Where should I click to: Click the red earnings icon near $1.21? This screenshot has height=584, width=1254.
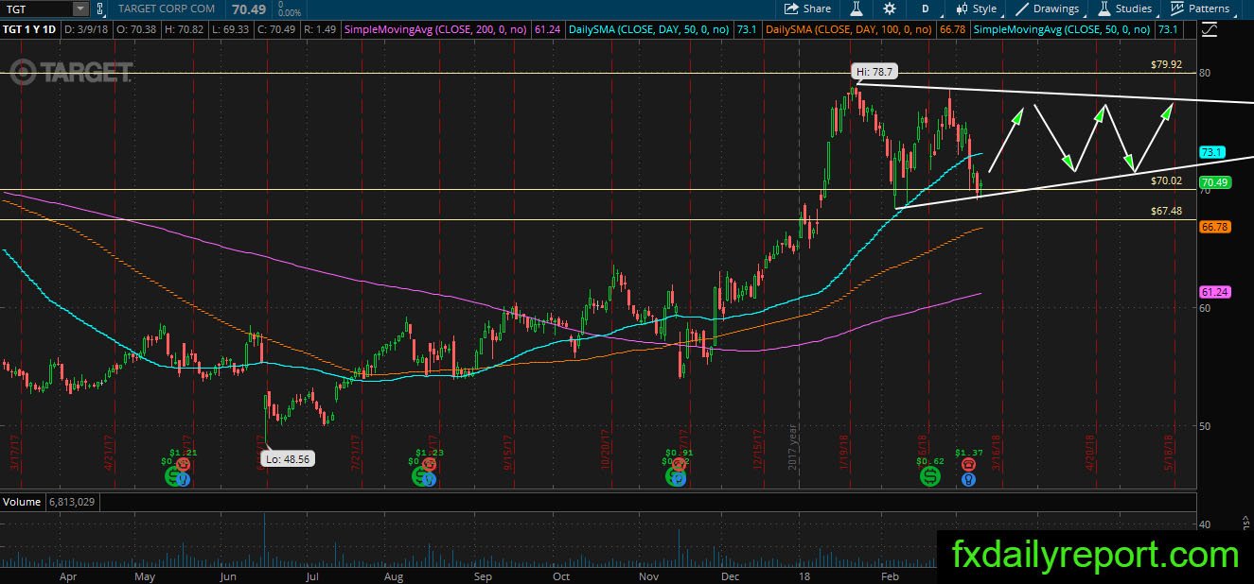click(183, 465)
